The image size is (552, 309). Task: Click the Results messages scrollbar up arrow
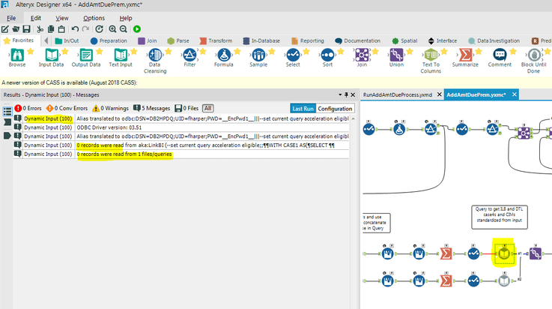click(x=353, y=119)
